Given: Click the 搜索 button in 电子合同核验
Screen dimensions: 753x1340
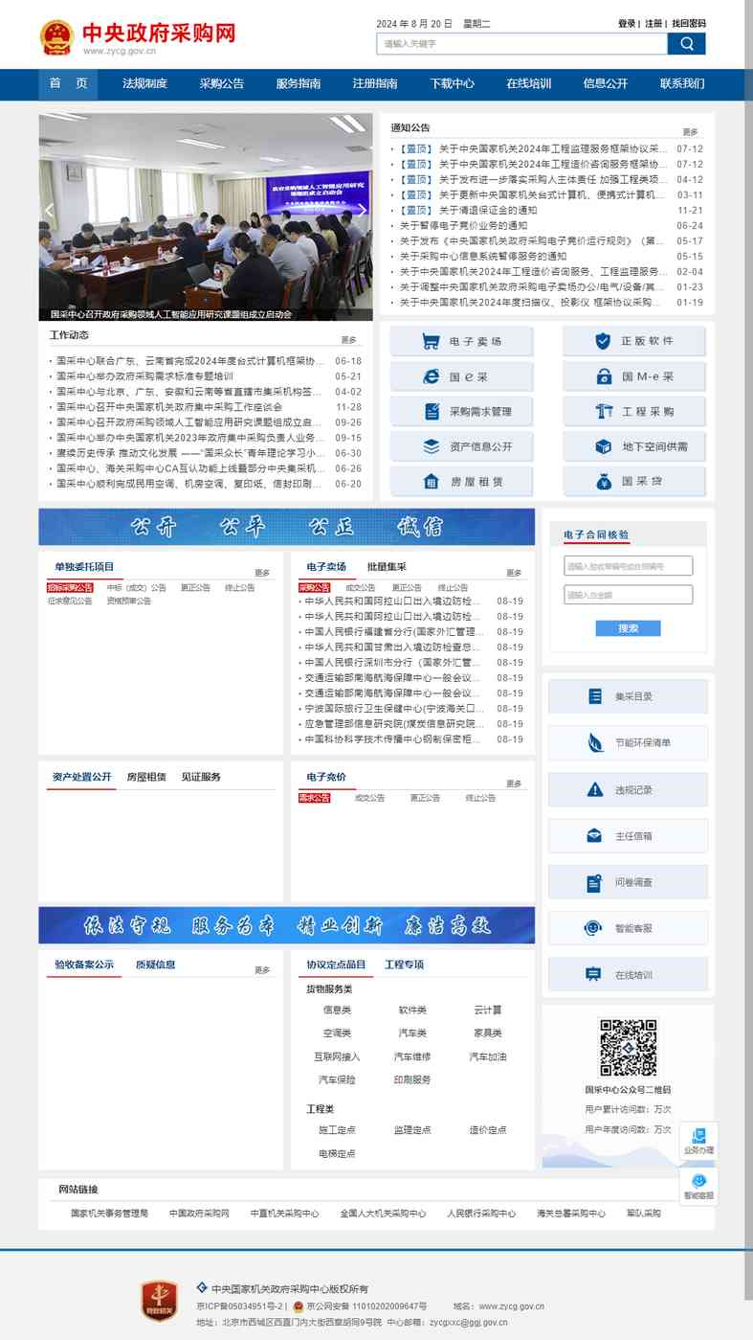Looking at the screenshot, I should coord(628,628).
